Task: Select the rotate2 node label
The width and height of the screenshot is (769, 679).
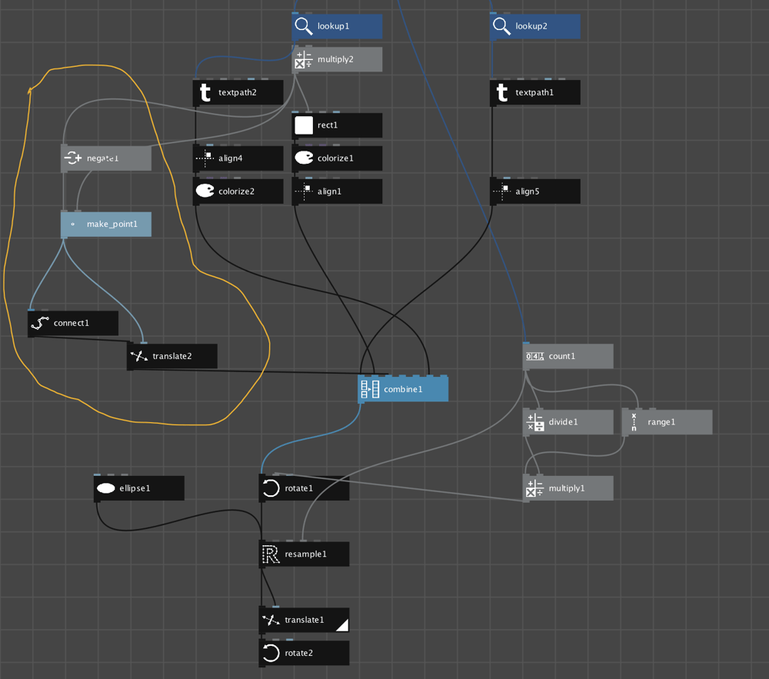Action: (298, 653)
